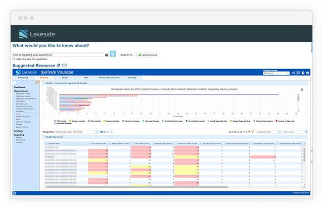323x209 pixels.
Task: Toggle the Slowed by Latency legend series
Action: (x=131, y=121)
